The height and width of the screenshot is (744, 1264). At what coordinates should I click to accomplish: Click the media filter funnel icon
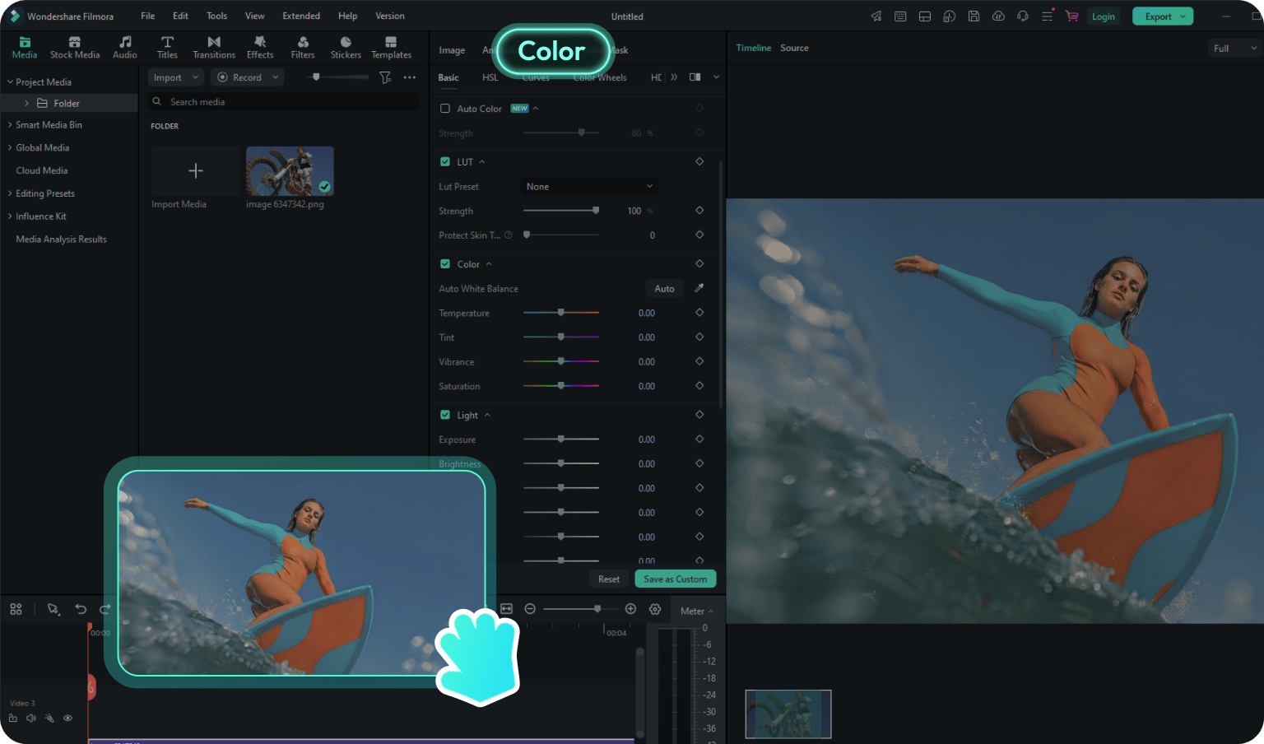coord(385,77)
